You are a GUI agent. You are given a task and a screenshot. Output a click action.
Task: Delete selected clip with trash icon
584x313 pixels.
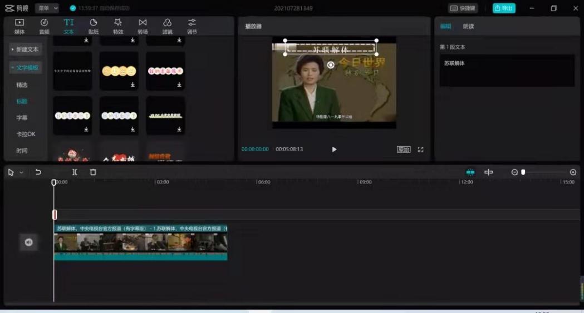pyautogui.click(x=93, y=172)
